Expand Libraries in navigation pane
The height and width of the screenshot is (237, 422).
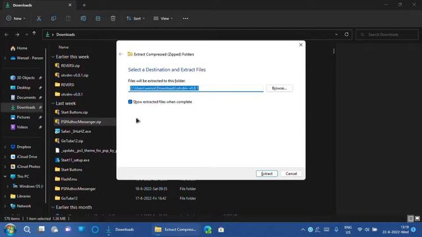pos(5,196)
